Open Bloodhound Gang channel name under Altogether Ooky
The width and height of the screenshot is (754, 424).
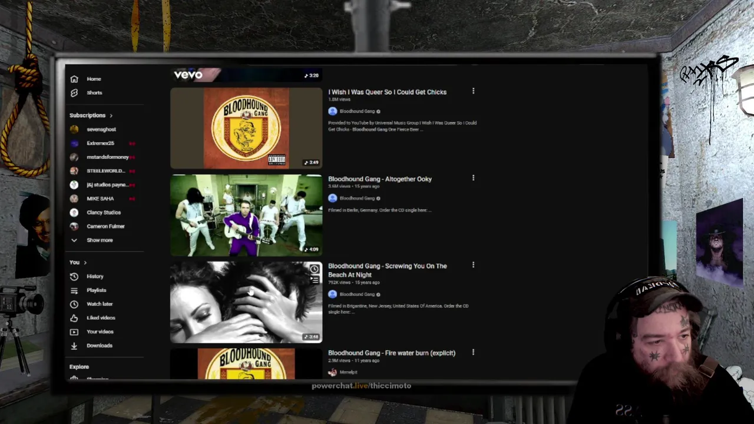point(357,198)
